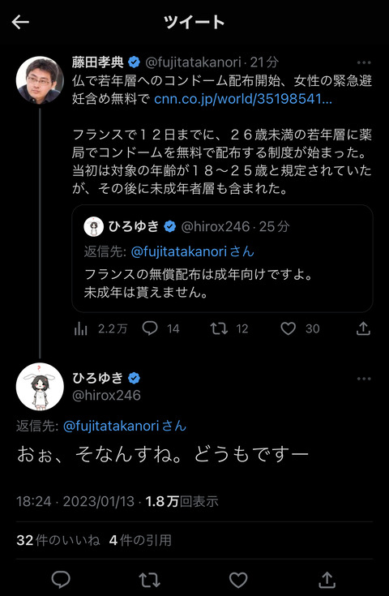View the 4件の引用 quote tweets
Screen dimensions: 389x596
(140, 540)
